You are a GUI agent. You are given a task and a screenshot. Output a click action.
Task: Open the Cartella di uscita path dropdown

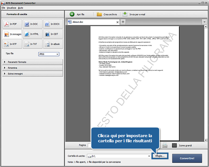[149, 156]
